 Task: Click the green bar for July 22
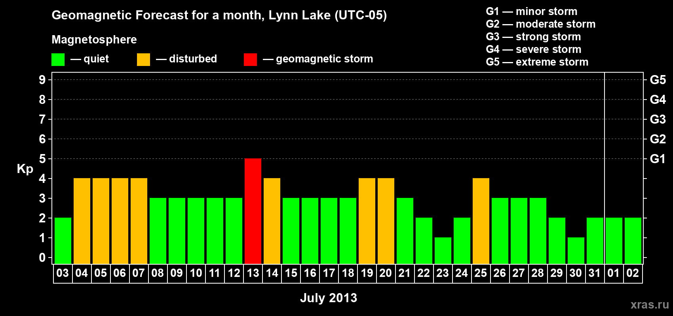(424, 241)
